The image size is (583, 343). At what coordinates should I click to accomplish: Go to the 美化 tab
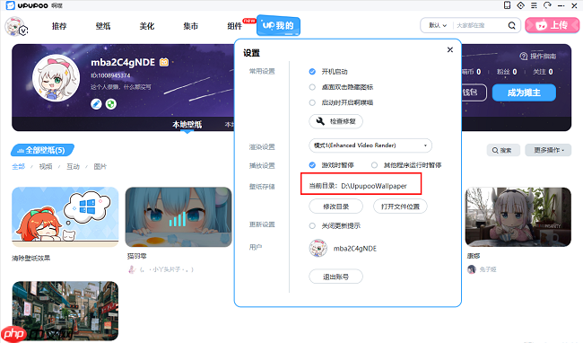[x=147, y=26]
